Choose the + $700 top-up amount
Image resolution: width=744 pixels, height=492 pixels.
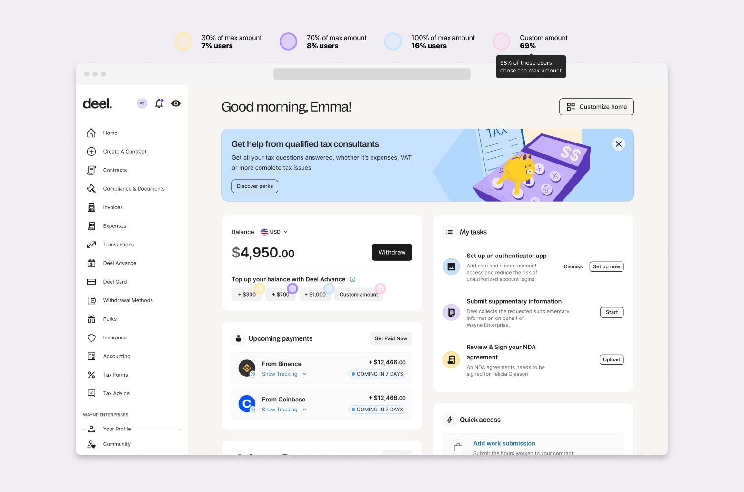click(x=281, y=295)
